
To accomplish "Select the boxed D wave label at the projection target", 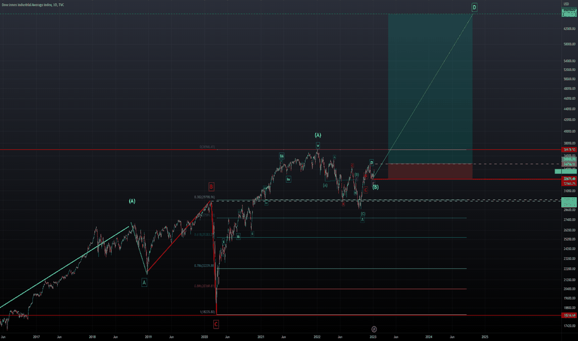I will (x=474, y=7).
